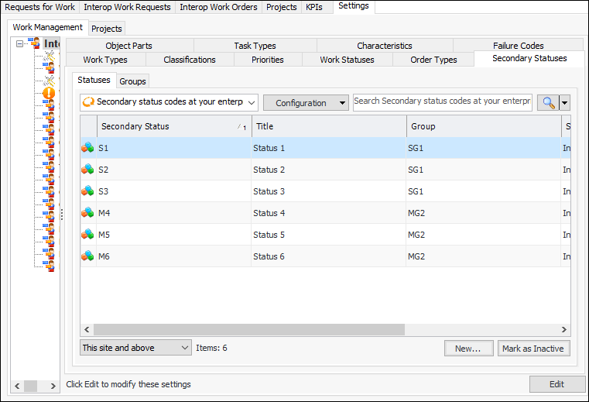Open the Failure Codes tab
Viewport: 589px width, 402px height.
click(x=518, y=46)
